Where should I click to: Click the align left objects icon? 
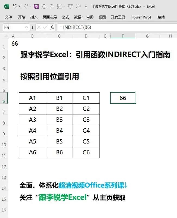[x=52, y=7]
